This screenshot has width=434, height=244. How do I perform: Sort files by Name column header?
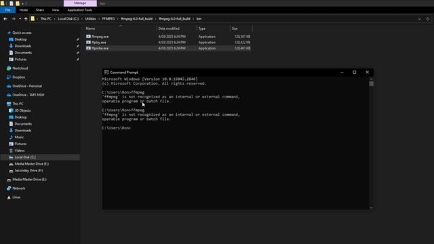pos(90,28)
